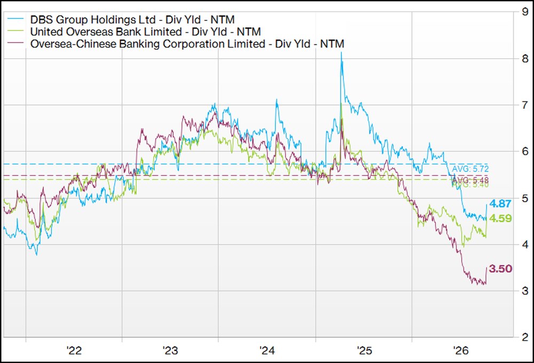This screenshot has height=363, width=534.
Task: Click the y-axis value 2
Action: tap(525, 337)
